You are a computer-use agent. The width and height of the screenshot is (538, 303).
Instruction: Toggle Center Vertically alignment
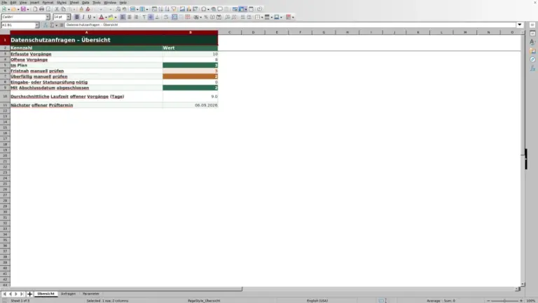point(151,17)
